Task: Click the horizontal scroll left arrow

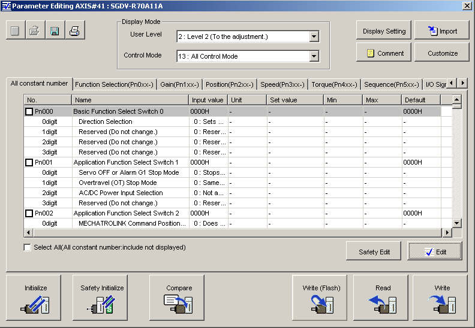Action: click(x=28, y=232)
